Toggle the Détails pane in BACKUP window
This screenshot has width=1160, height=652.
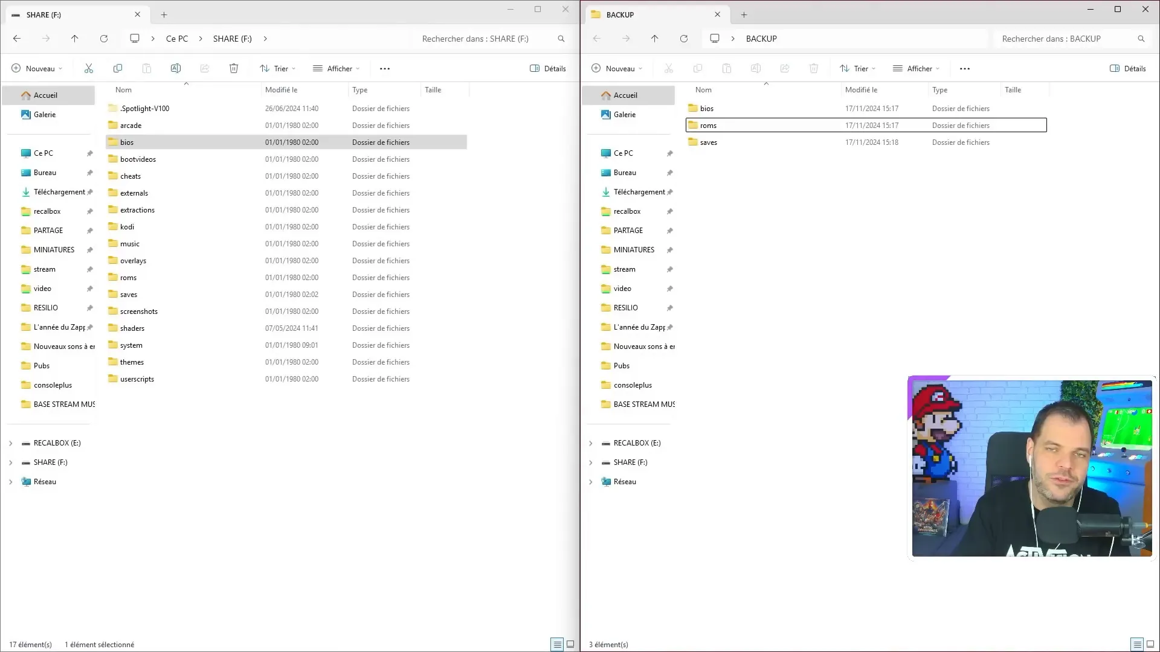coord(1128,68)
